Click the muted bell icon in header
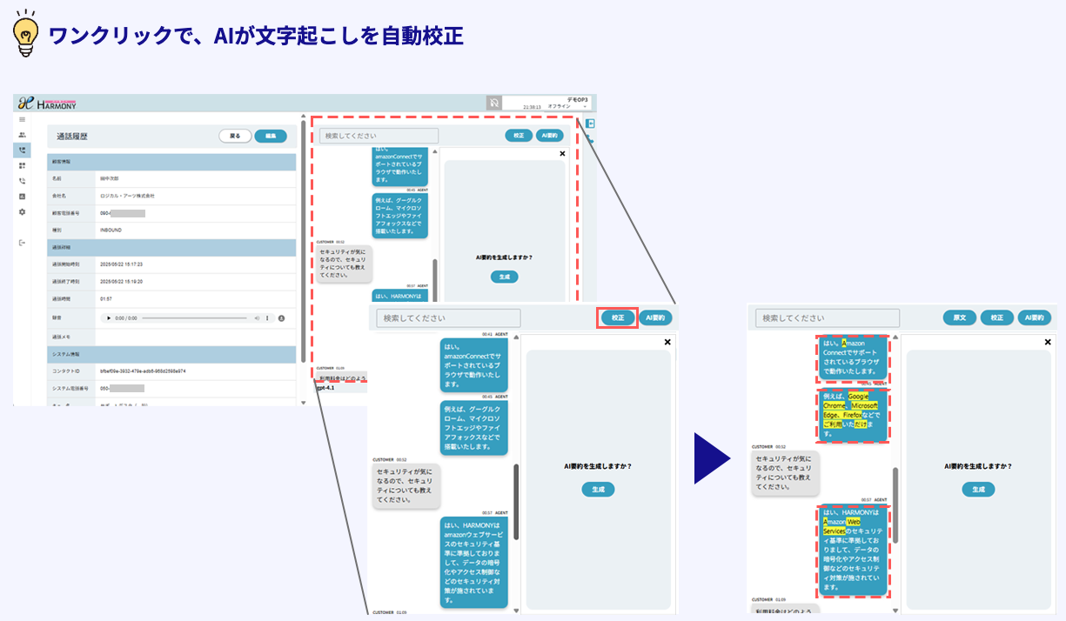This screenshot has width=1066, height=621. (x=493, y=103)
